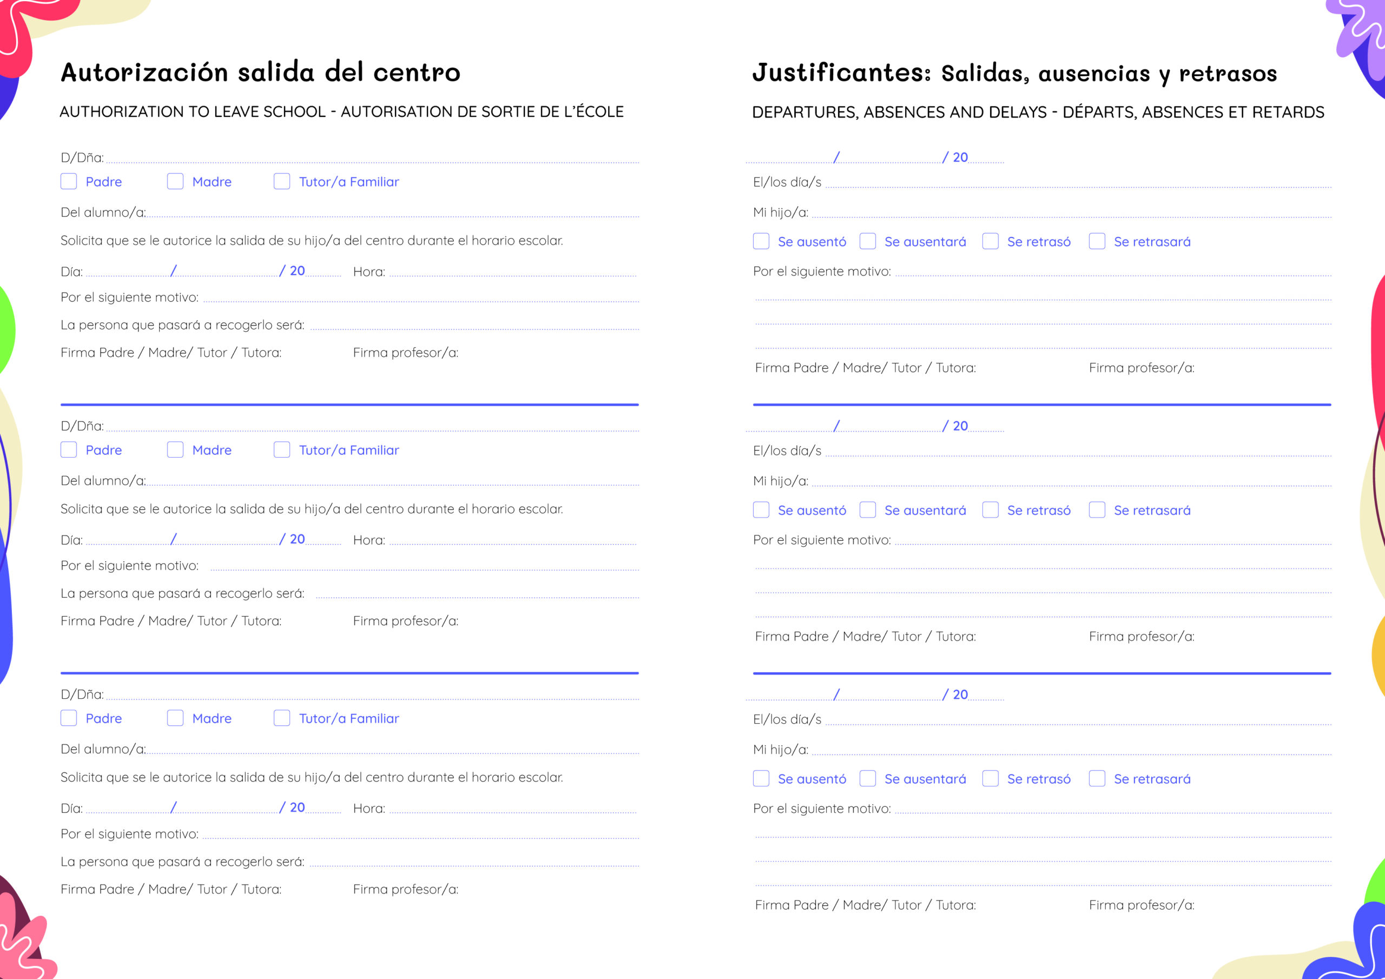Check the Padre box in first authorization form
1385x979 pixels.
(69, 182)
